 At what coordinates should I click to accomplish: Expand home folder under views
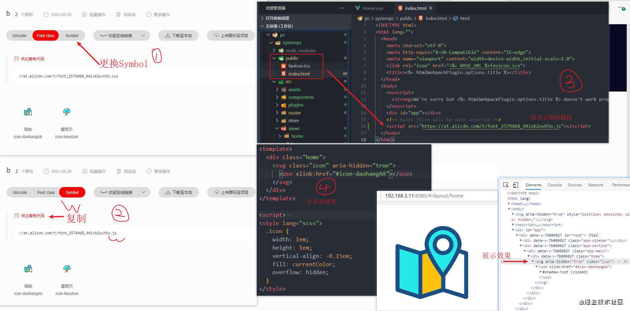coord(280,136)
